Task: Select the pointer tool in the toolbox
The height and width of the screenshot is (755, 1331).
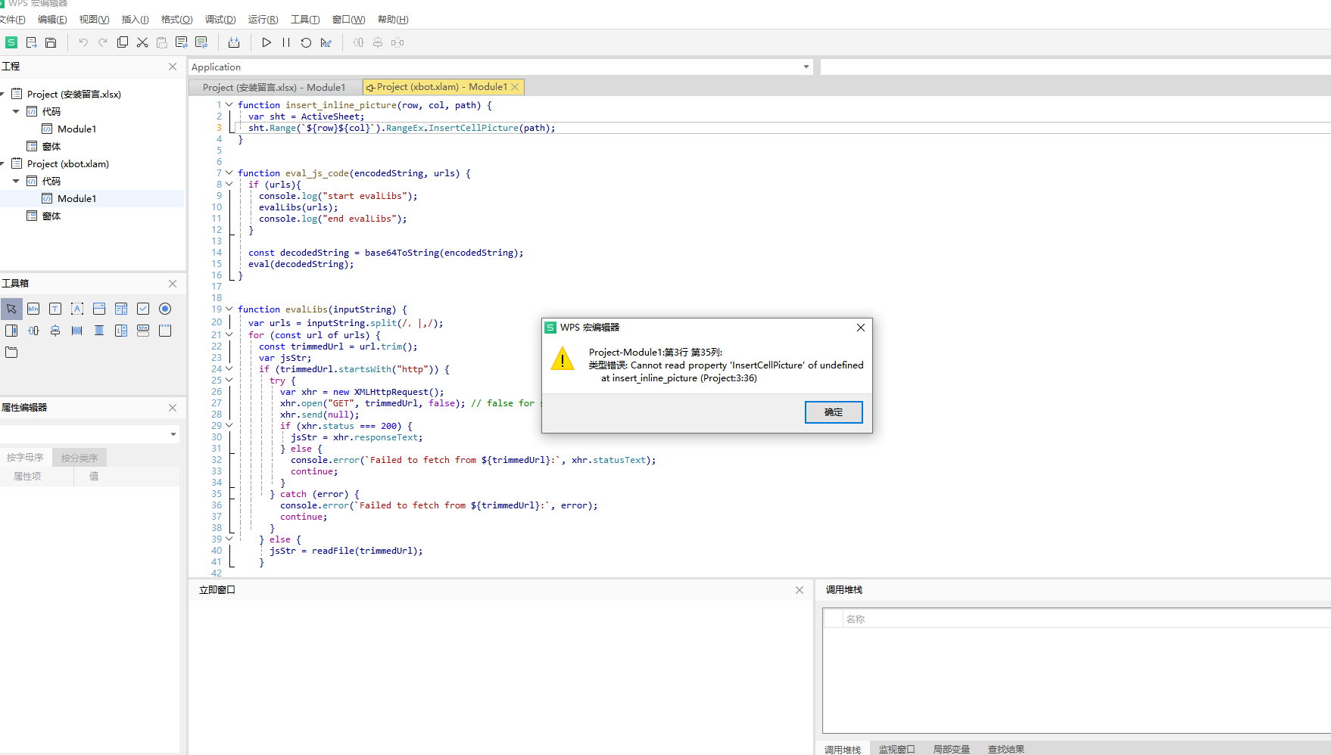Action: pos(11,309)
